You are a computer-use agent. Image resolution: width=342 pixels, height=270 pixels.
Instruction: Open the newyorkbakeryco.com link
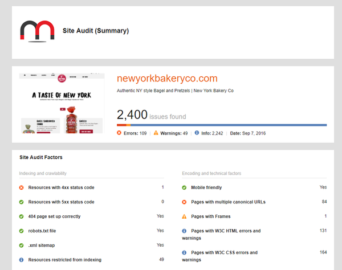click(x=167, y=79)
